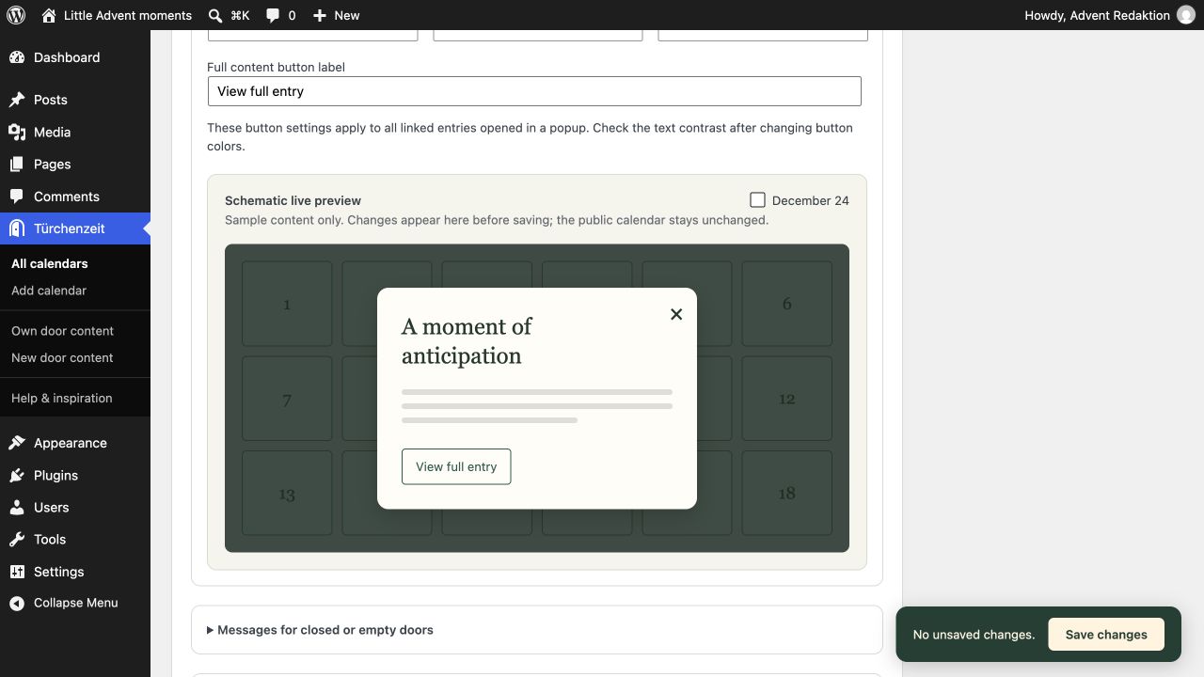
Task: Open the Dashboard menu
Action: pyautogui.click(x=75, y=57)
